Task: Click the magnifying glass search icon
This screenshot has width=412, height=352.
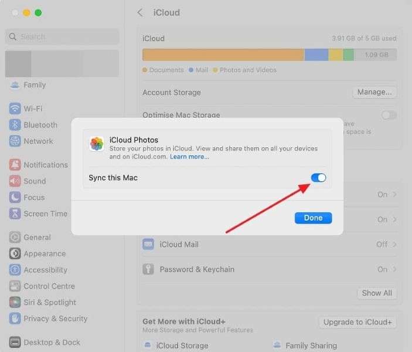Action: pos(13,36)
